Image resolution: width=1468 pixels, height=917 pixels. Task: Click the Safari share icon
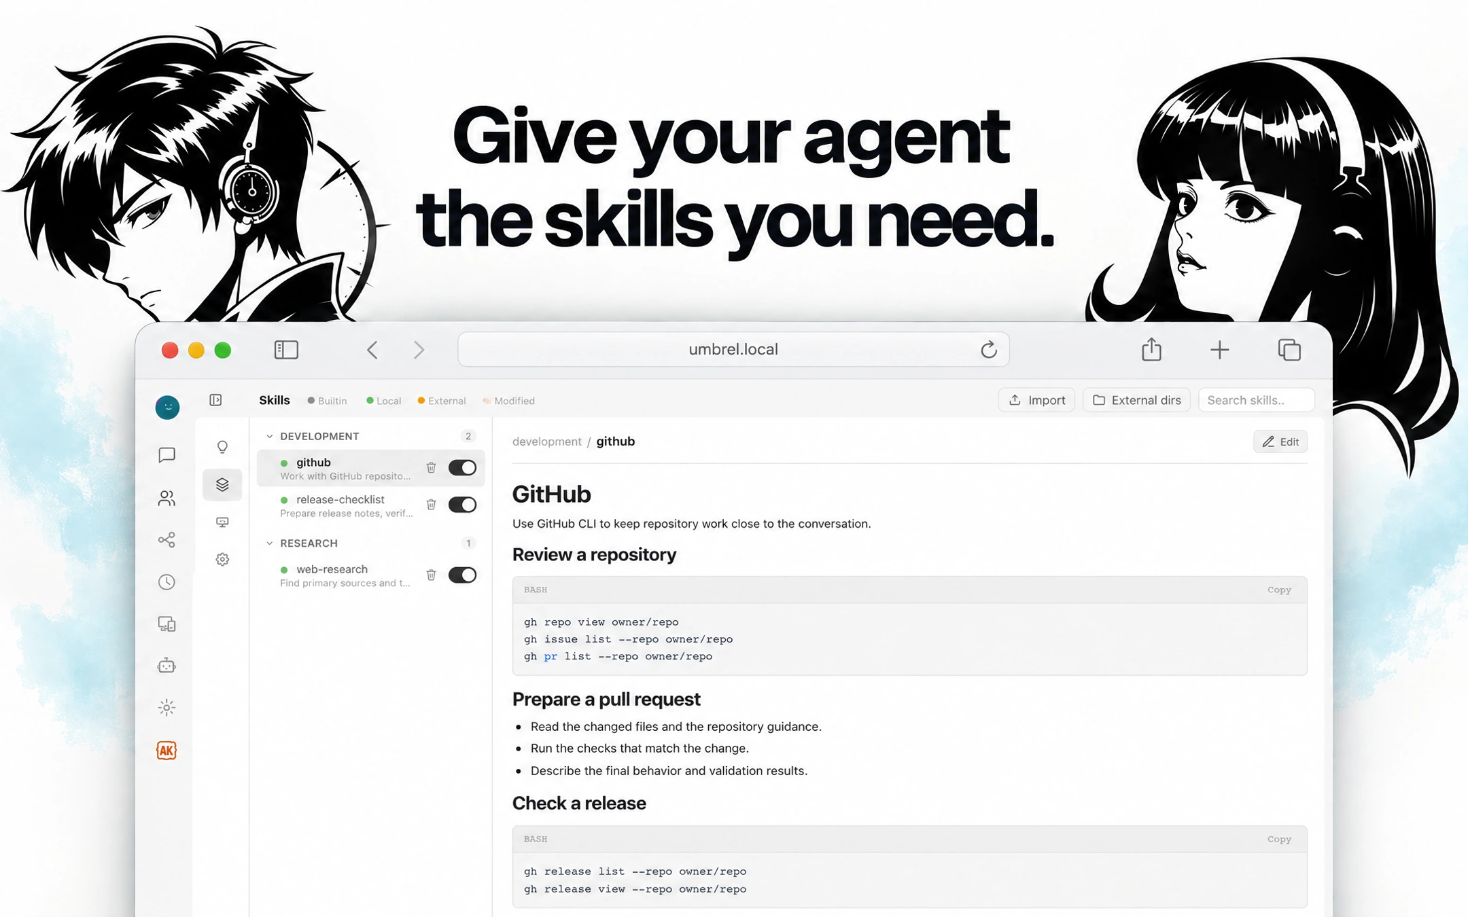tap(1151, 350)
